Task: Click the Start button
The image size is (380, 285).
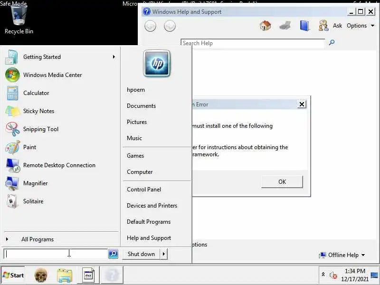Action: (x=13, y=275)
